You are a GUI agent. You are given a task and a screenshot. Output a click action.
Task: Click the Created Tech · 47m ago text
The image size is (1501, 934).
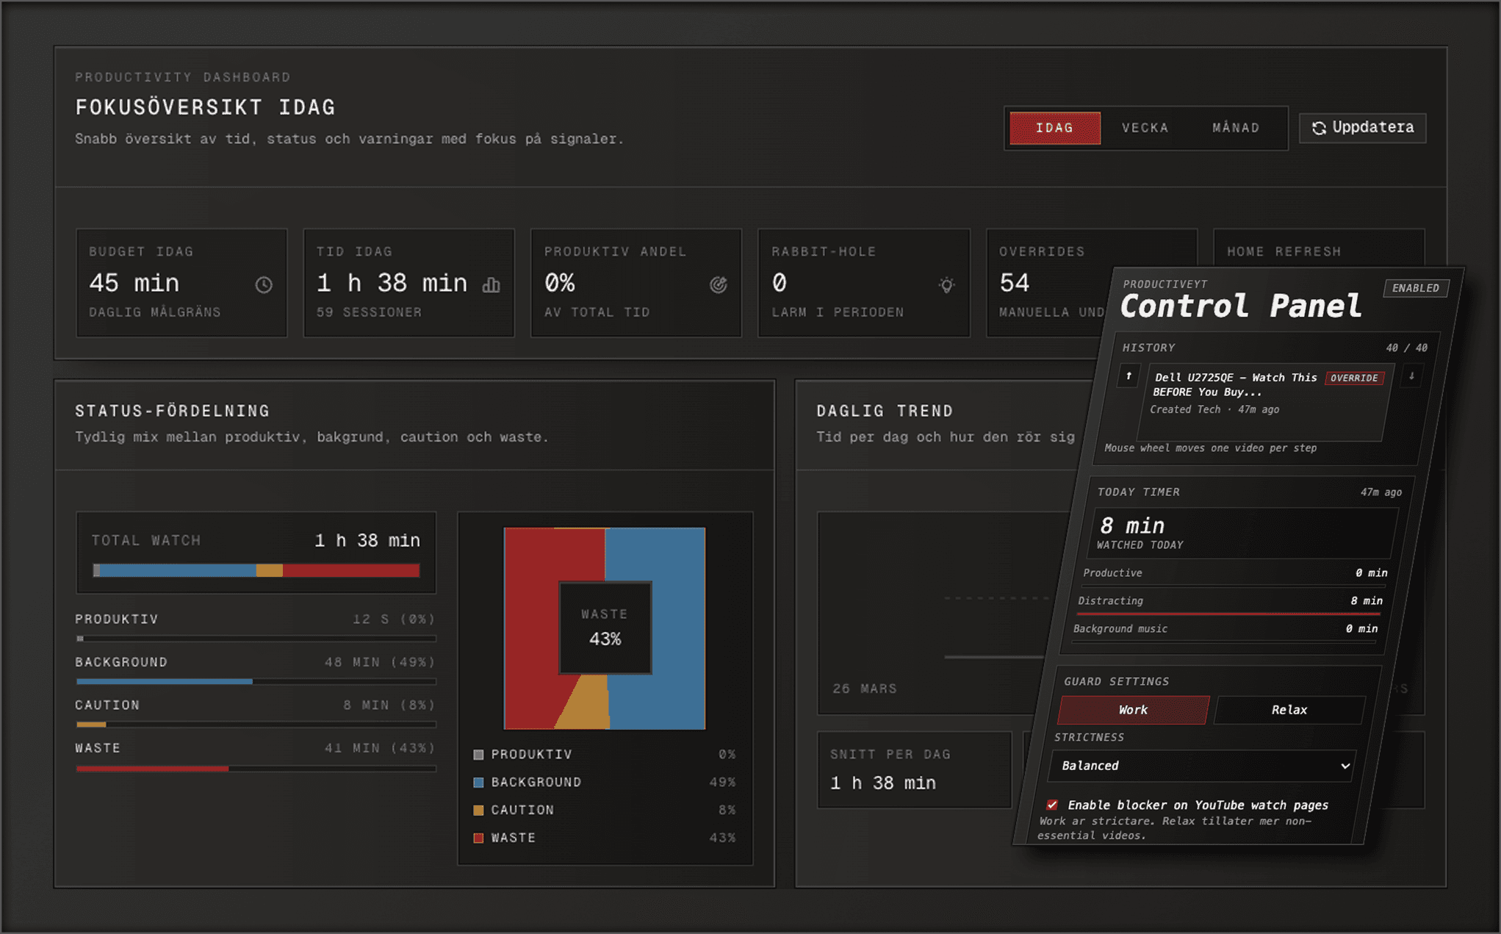pyautogui.click(x=1214, y=409)
